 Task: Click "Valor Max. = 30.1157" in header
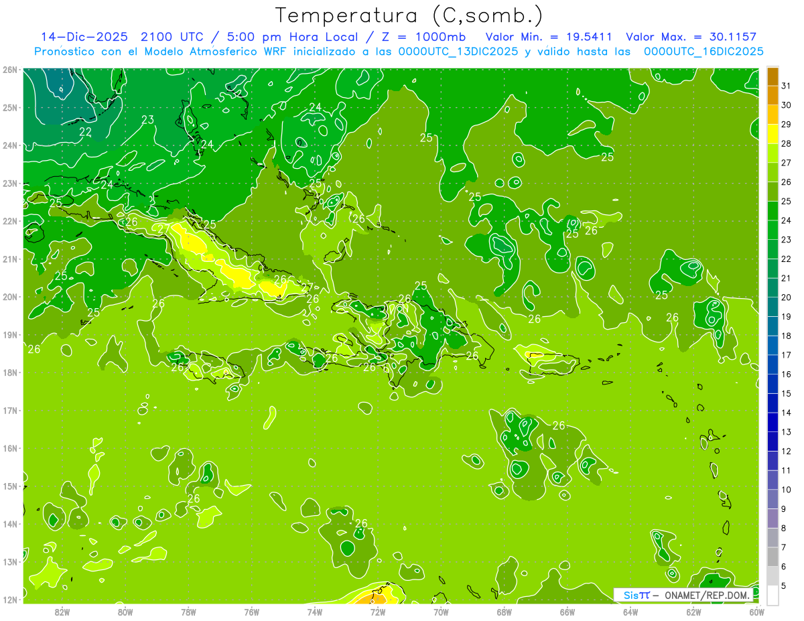pos(691,37)
